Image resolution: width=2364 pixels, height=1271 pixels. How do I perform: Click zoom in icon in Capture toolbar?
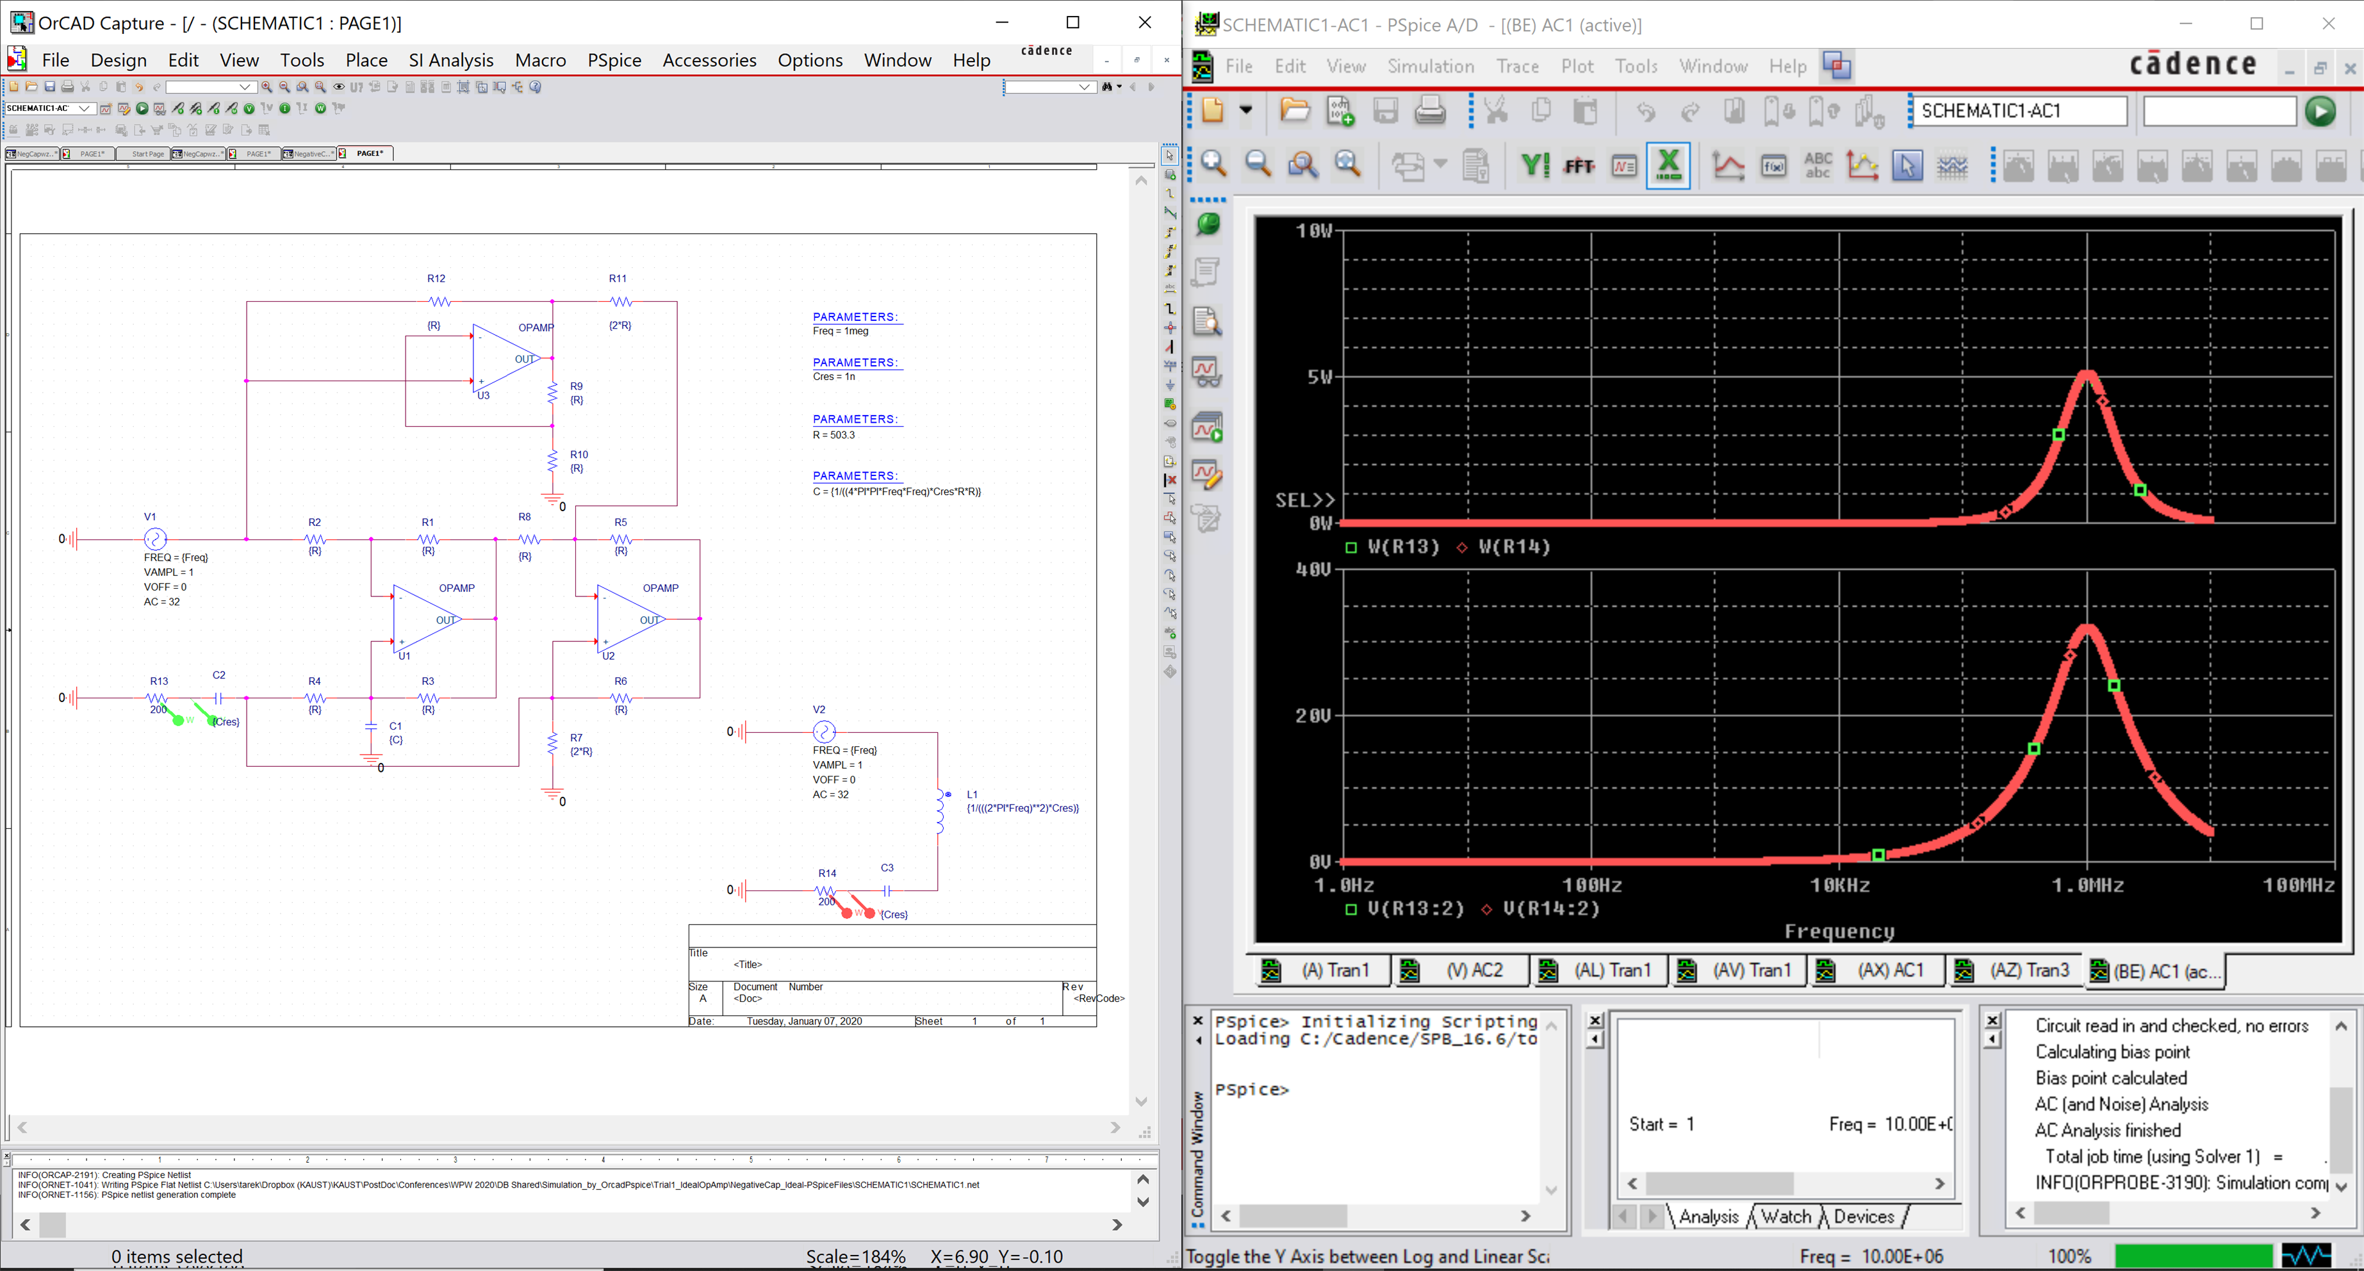tap(267, 87)
